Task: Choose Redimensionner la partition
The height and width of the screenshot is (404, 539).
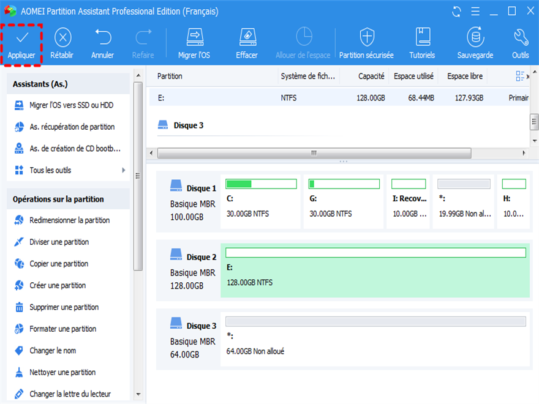Action: (69, 220)
